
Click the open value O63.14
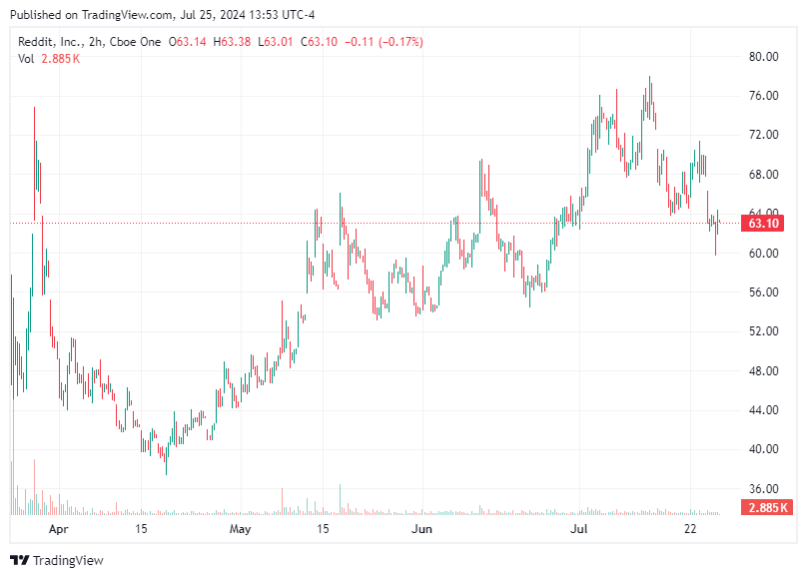coord(188,42)
